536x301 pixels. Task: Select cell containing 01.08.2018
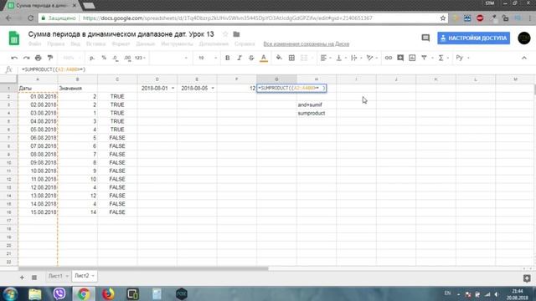click(x=38, y=97)
